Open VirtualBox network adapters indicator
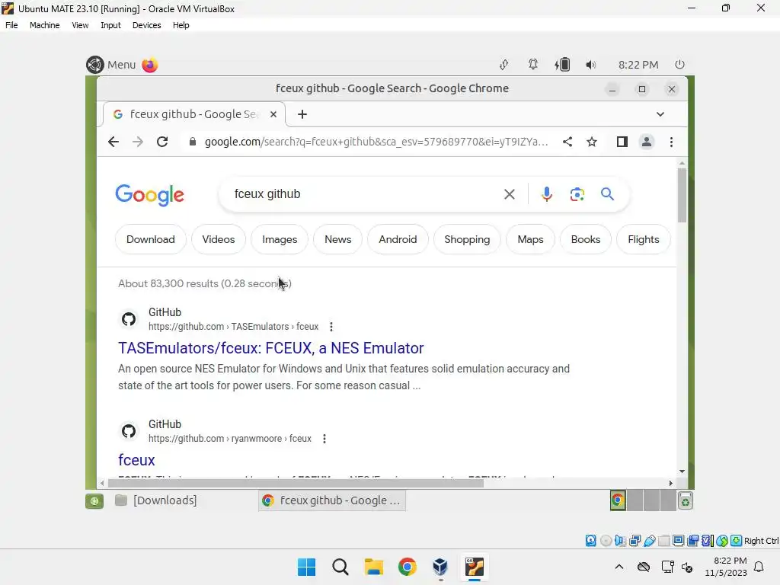This screenshot has width=780, height=585. click(x=635, y=541)
